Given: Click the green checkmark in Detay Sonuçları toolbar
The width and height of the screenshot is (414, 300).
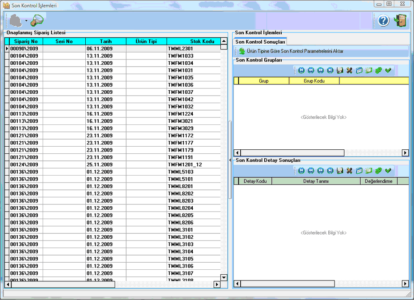Looking at the screenshot, I should pos(388,171).
